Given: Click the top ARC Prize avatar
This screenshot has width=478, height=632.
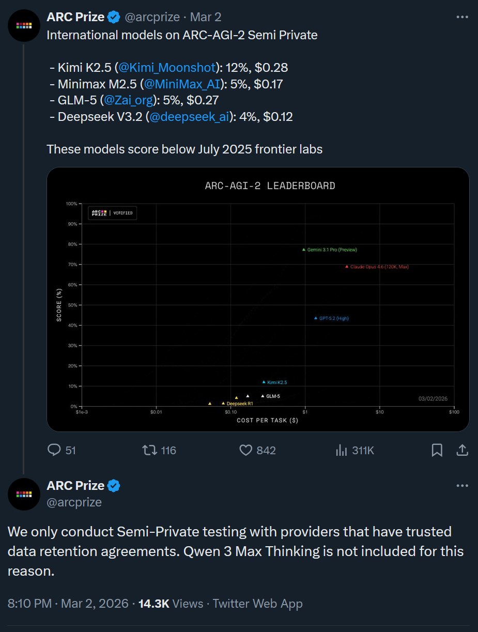Looking at the screenshot, I should [x=24, y=25].
